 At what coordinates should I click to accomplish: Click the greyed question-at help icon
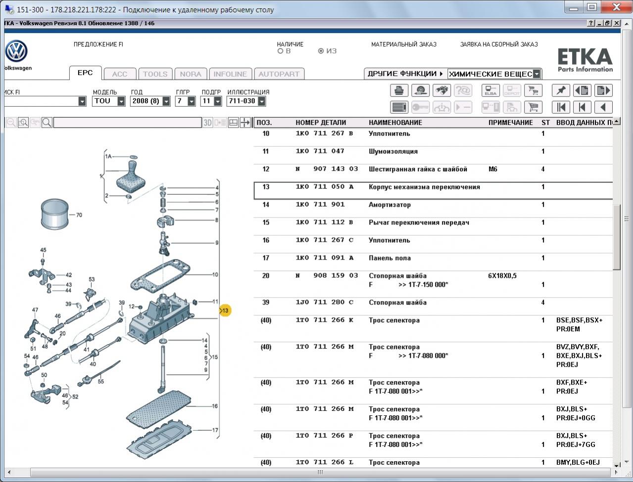pos(463,90)
